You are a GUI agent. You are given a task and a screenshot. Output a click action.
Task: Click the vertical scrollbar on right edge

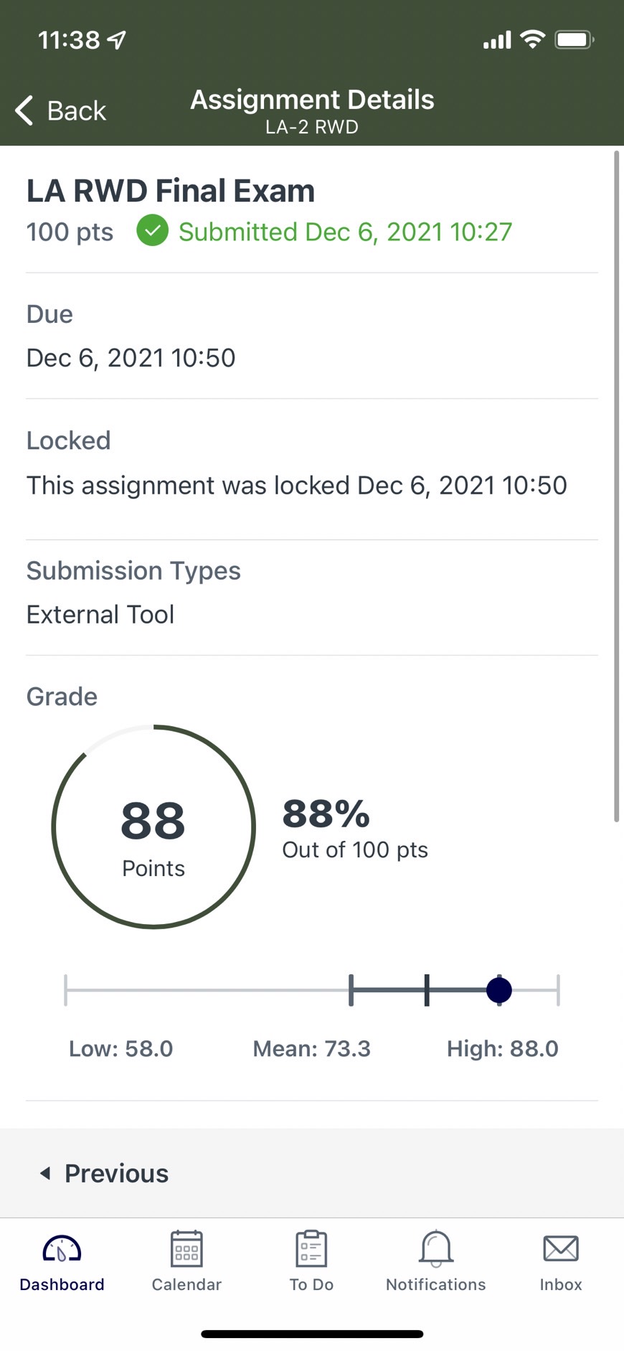616,486
